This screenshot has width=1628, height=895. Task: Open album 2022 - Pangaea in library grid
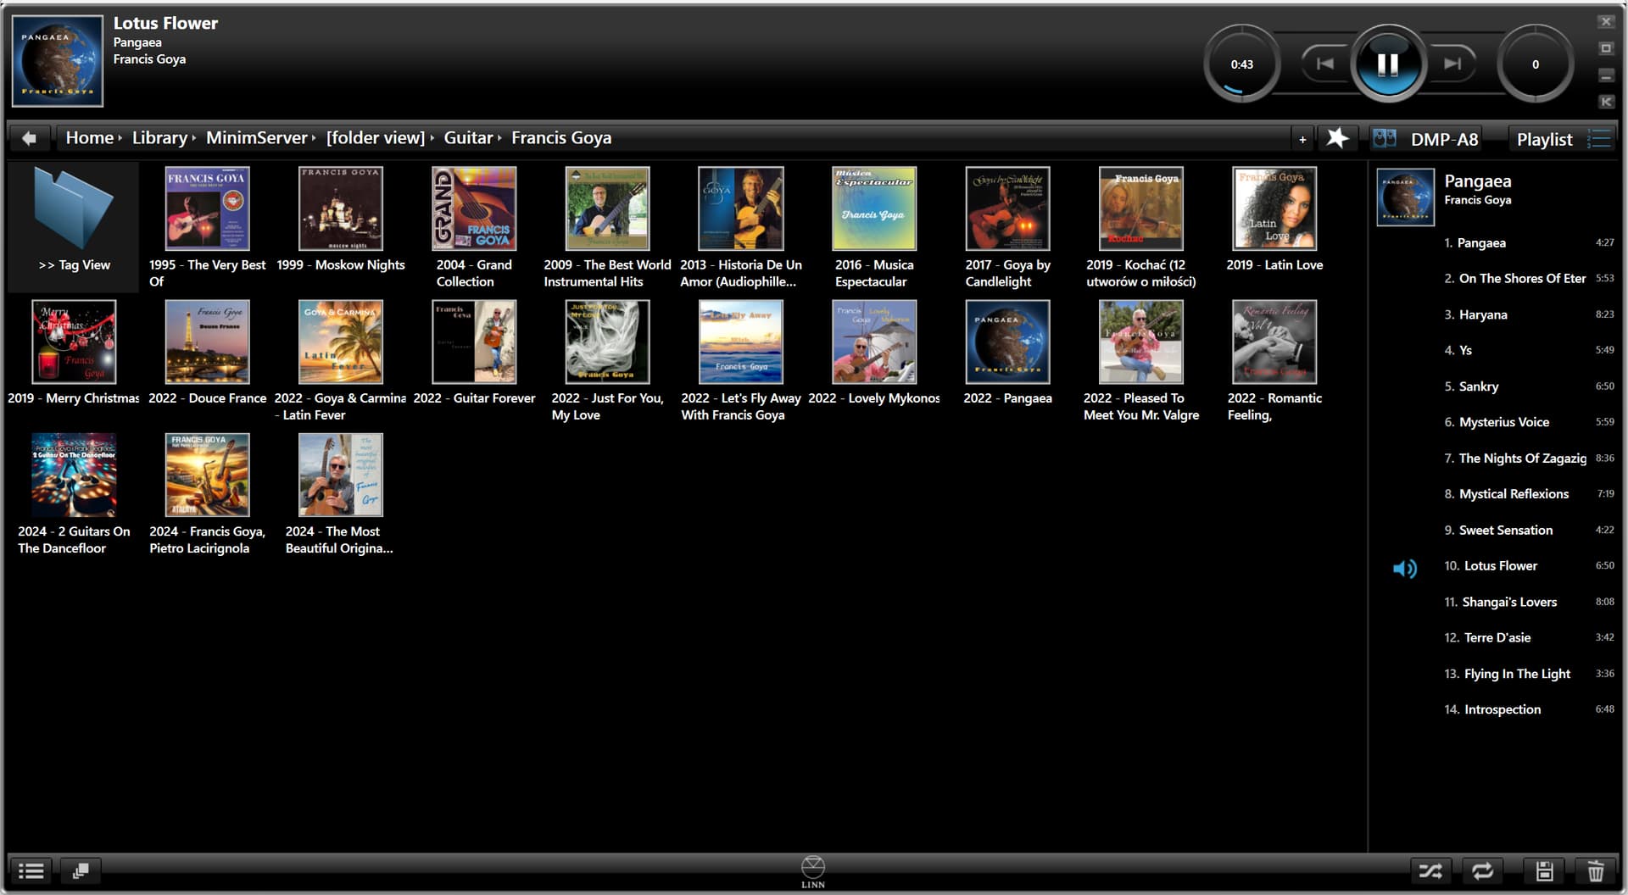(1007, 353)
